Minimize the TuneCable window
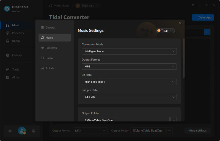220x141 pixels. click(x=200, y=5)
